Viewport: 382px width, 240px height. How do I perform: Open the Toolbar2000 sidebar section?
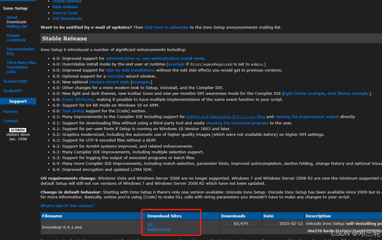[x=15, y=81]
